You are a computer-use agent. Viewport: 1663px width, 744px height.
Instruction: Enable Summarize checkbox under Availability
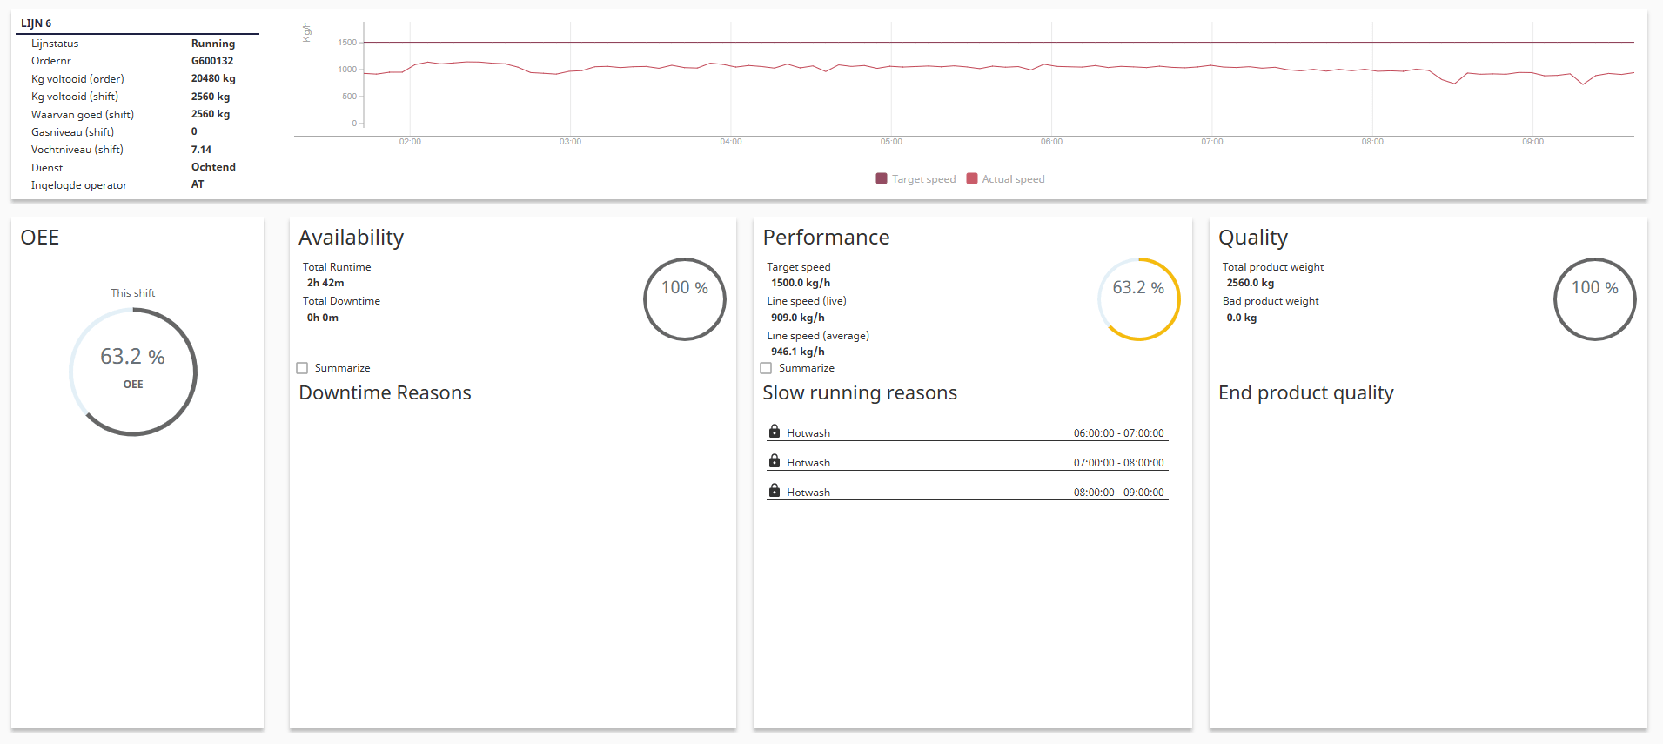[x=303, y=368]
